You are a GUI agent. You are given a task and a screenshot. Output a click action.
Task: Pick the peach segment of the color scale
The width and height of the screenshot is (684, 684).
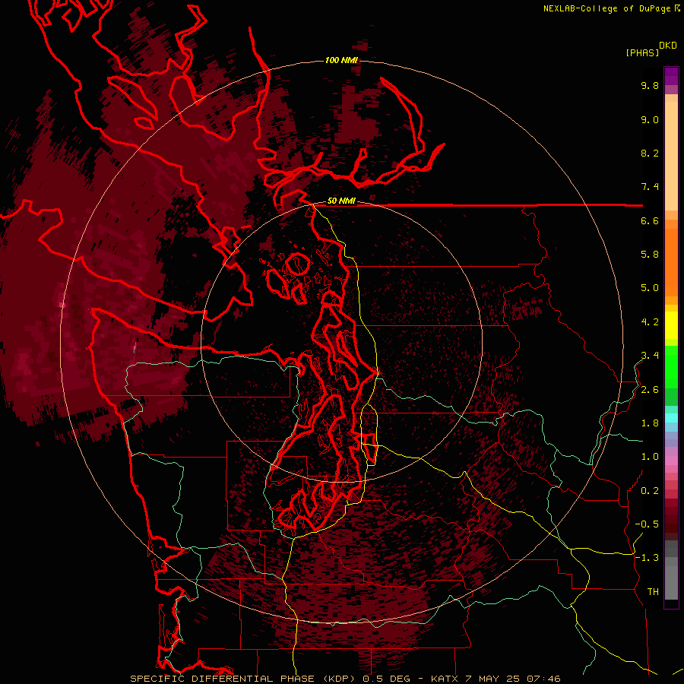671,156
